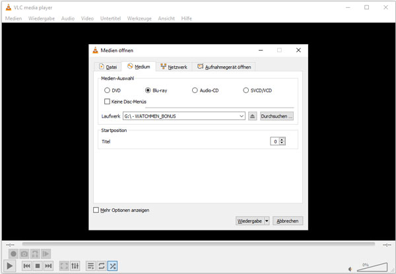Screen dimensions: 396x274
Task: Toggle loop repeat mode icon
Action: point(102,266)
